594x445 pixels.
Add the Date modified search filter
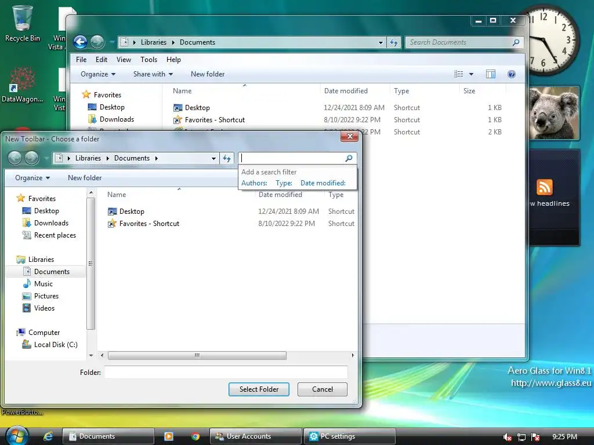[323, 183]
